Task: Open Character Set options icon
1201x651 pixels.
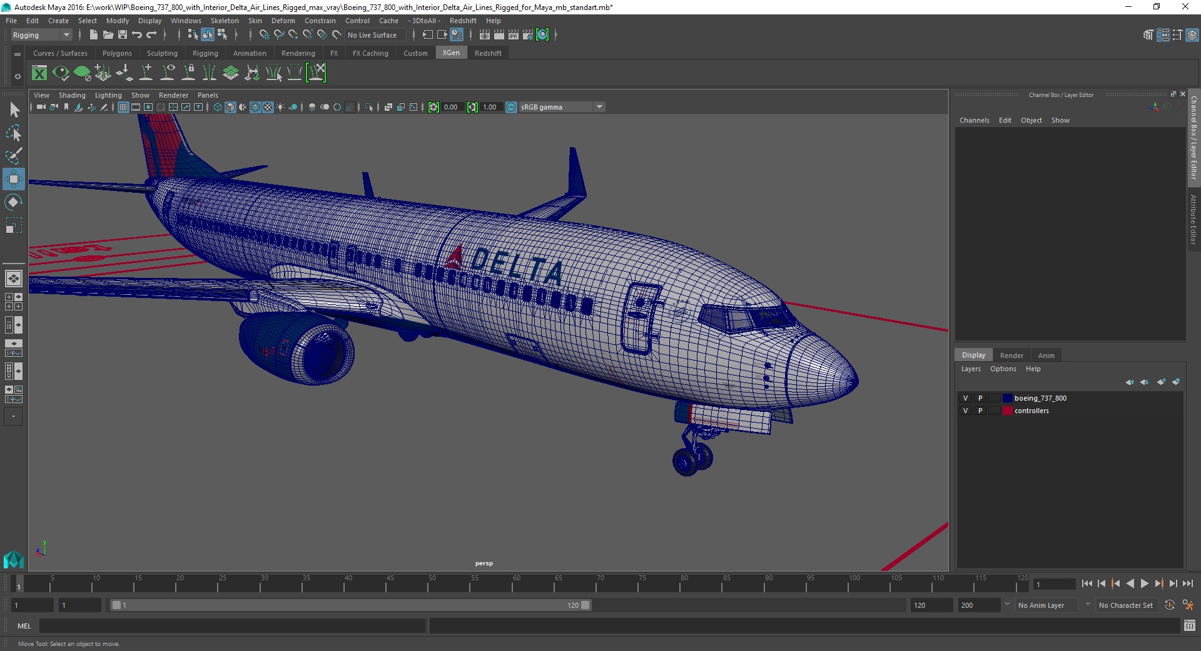Action: coord(1187,605)
